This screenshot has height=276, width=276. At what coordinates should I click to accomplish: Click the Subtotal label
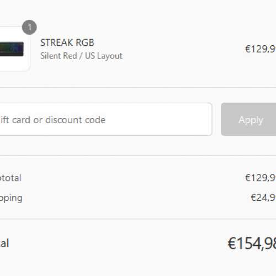pos(10,178)
